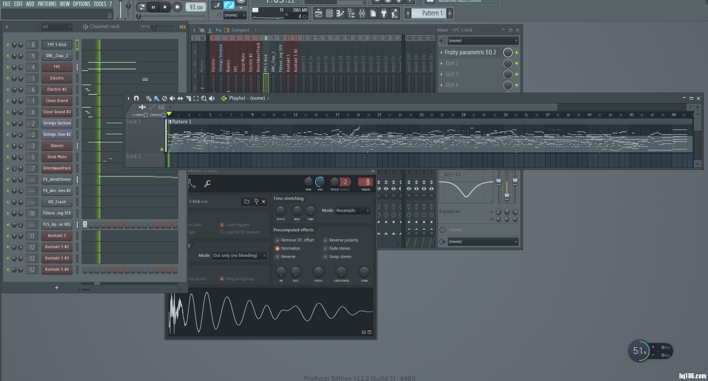The width and height of the screenshot is (708, 381).
Task: Enable Fade stereo option
Action: 325,248
